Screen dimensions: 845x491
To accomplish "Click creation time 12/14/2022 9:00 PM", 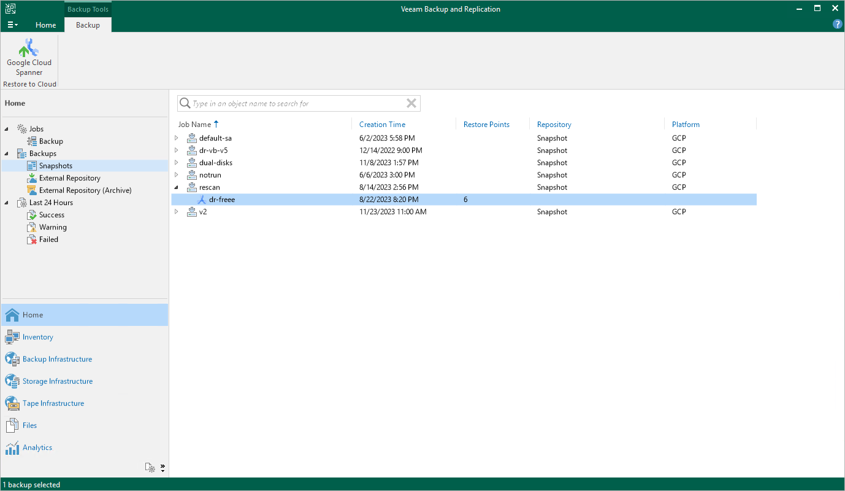I will click(x=391, y=150).
